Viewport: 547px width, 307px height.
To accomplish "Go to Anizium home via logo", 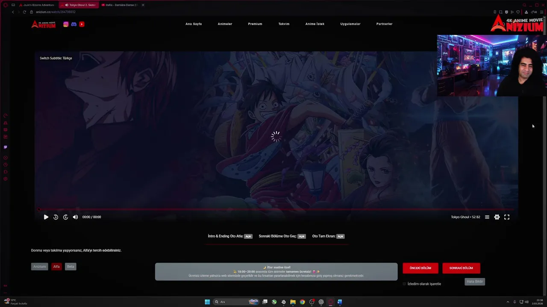I will coord(44,24).
